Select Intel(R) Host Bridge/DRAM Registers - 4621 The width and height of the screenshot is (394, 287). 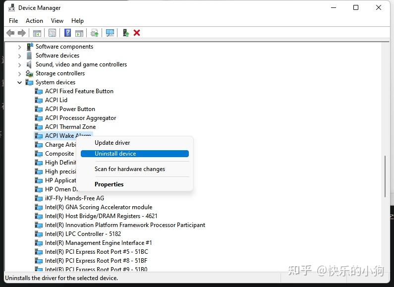click(x=101, y=216)
